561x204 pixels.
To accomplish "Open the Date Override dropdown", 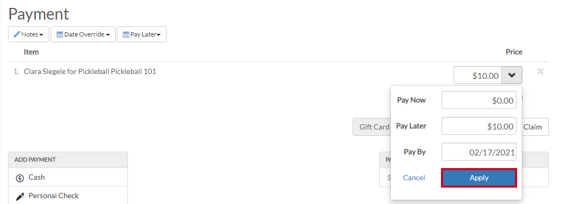I will 84,34.
